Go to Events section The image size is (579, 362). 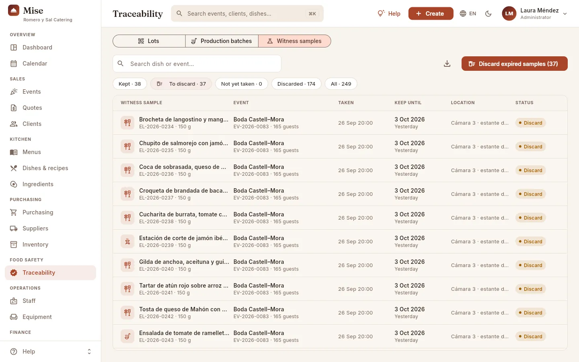(x=50, y=92)
